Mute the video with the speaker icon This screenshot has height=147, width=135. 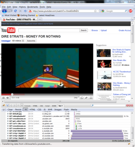coord(8,98)
